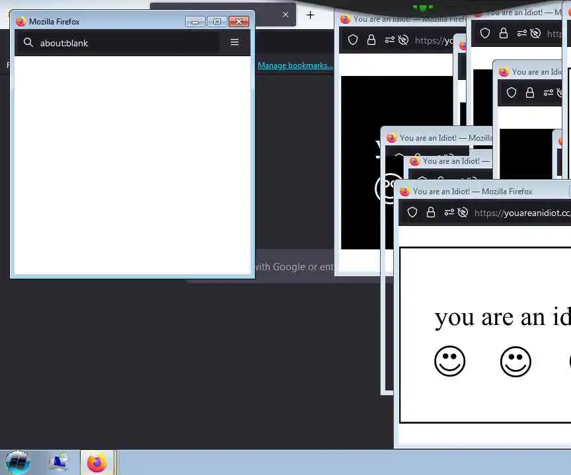Click the network computer icon in taskbar

[x=59, y=462]
